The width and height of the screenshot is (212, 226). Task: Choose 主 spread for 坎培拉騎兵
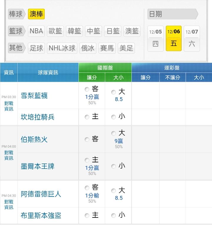[87, 117]
